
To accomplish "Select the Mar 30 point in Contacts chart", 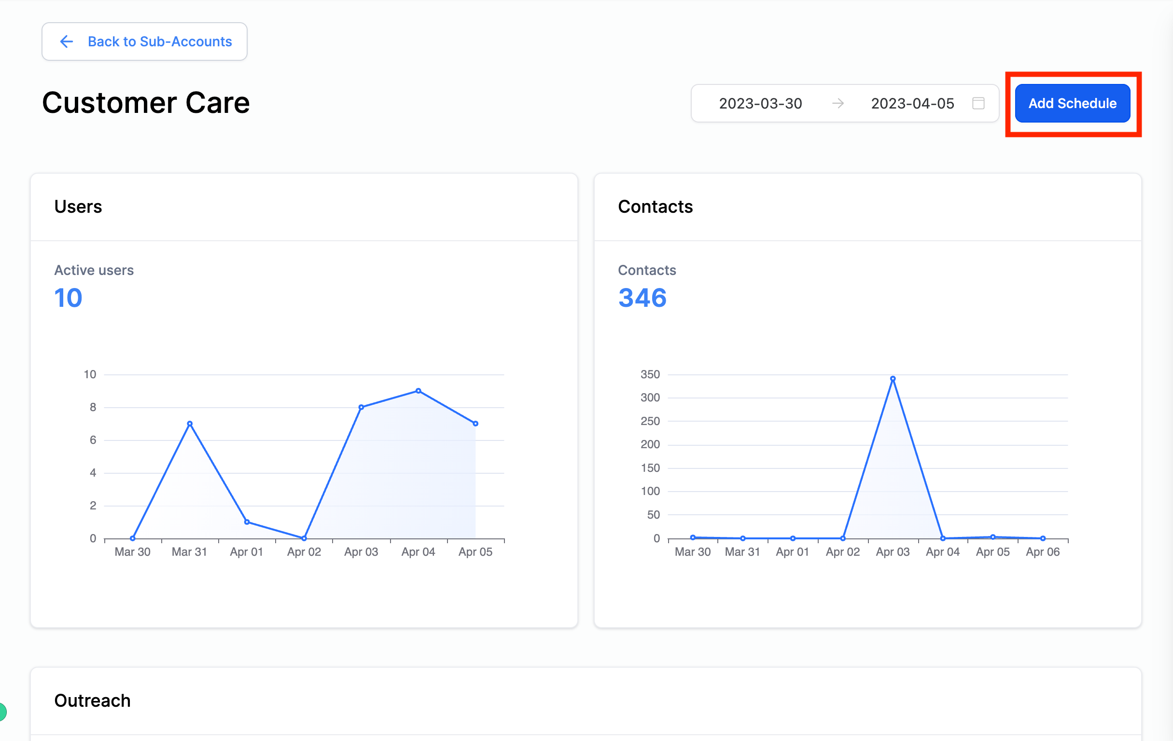I will [x=693, y=537].
